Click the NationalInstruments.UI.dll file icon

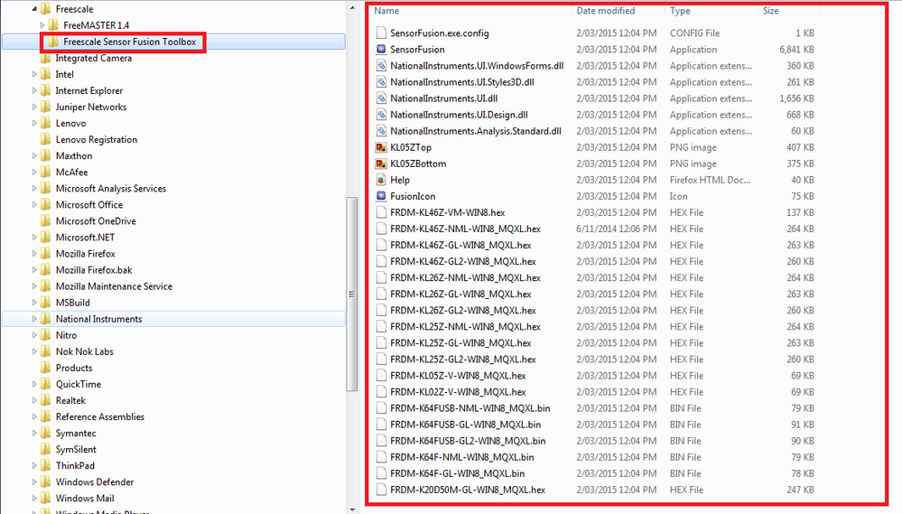point(381,98)
